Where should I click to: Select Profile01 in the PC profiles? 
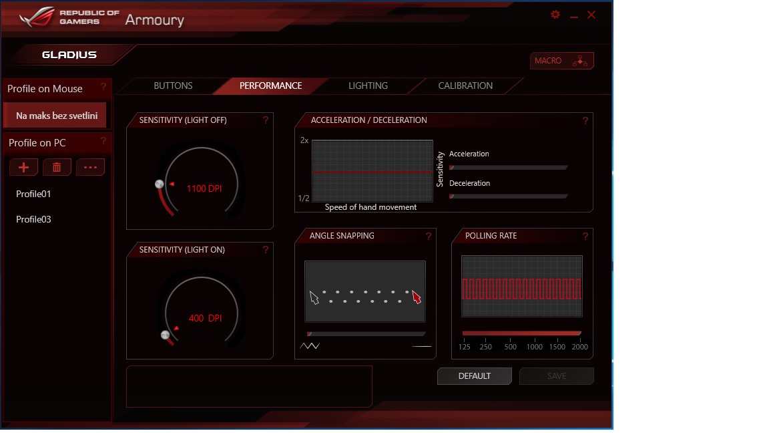tap(33, 194)
